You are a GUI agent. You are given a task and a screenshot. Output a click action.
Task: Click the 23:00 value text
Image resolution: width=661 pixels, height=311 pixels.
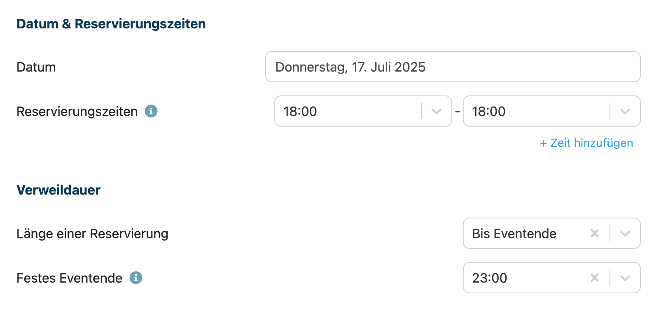pos(490,278)
